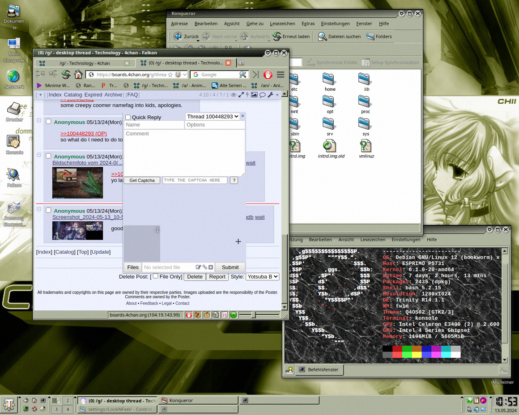This screenshot has height=415, width=519.
Task: Click the AdBlock red hand toolbar icon
Action: point(268,75)
